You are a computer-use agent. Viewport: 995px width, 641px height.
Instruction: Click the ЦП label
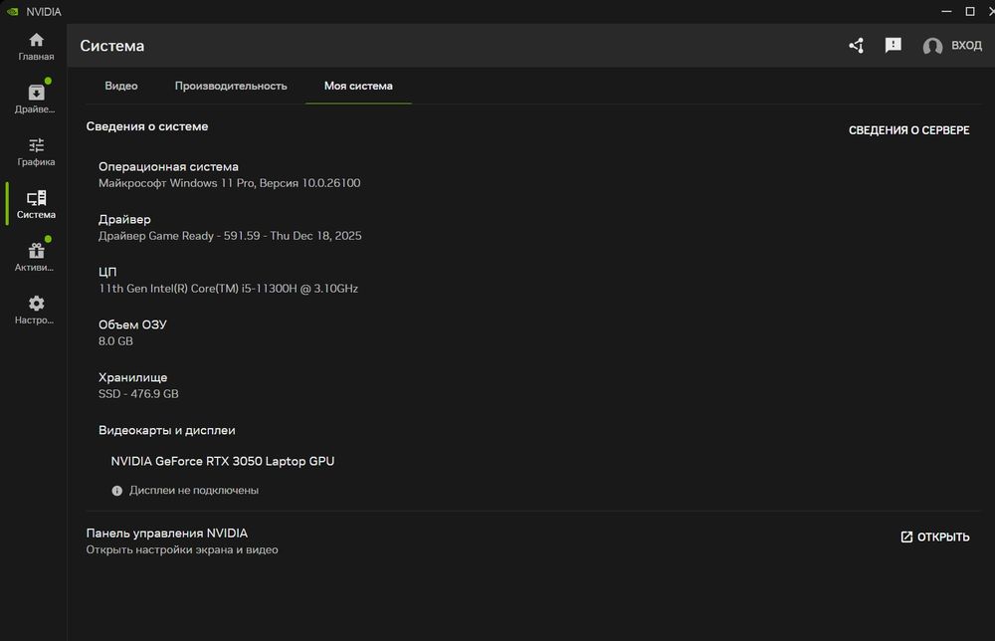tap(107, 272)
